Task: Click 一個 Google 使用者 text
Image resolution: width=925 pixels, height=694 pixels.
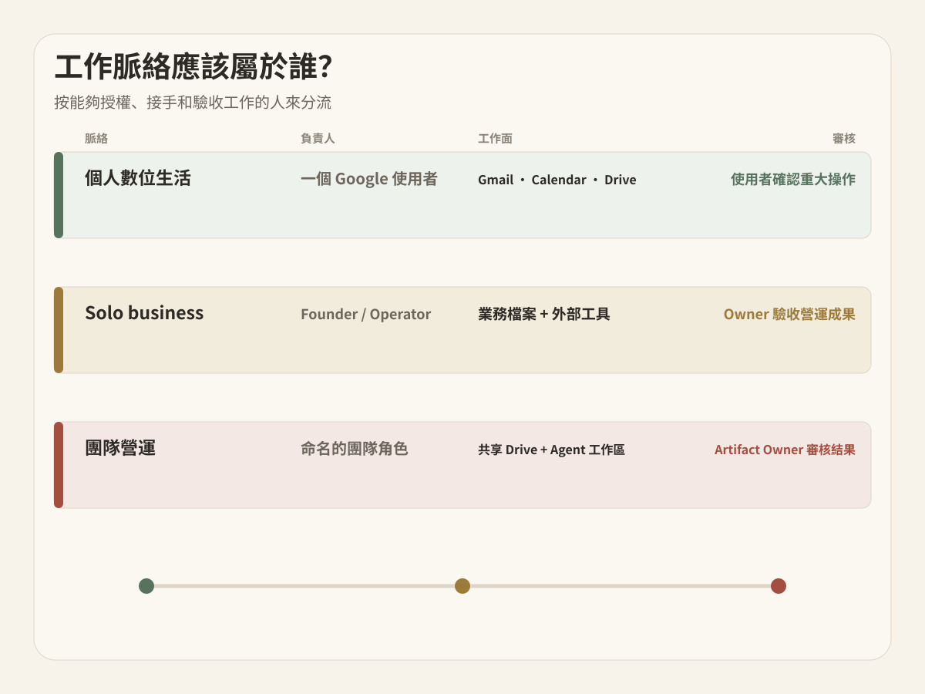Action: coord(369,179)
